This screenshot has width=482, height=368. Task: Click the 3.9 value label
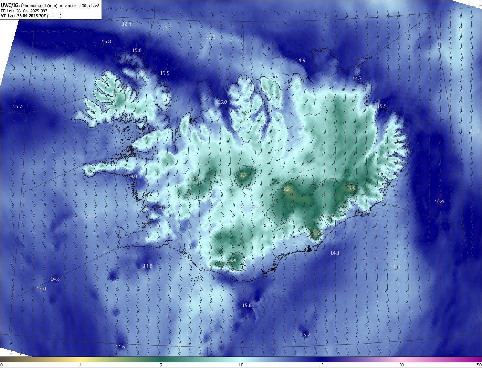352,189
